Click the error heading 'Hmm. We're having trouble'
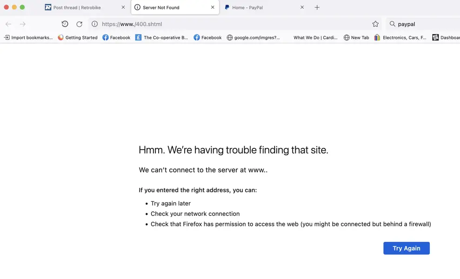460x279 pixels. pyautogui.click(x=233, y=150)
